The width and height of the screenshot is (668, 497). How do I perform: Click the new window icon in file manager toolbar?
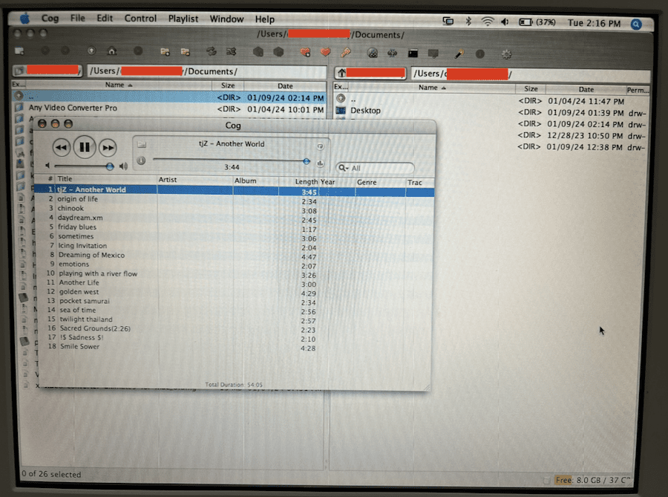click(19, 51)
